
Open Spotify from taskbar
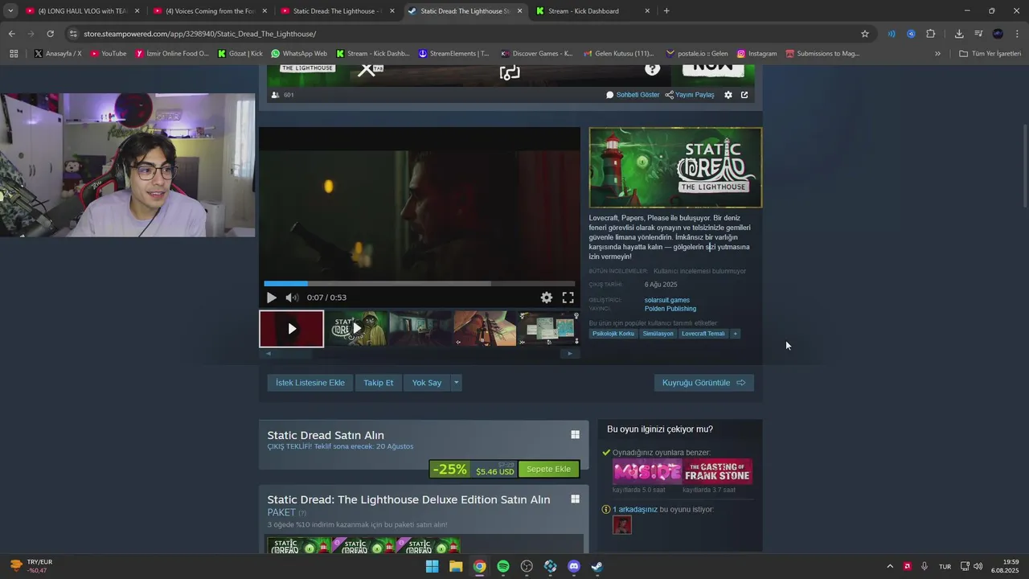coord(503,566)
